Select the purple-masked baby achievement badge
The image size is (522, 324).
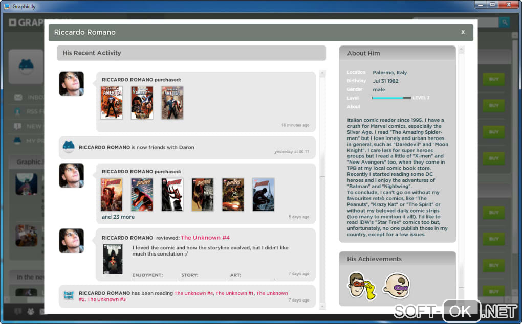[397, 286]
